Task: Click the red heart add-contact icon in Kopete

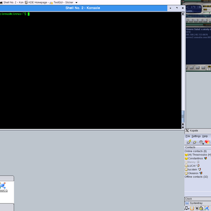Action: tap(207, 142)
